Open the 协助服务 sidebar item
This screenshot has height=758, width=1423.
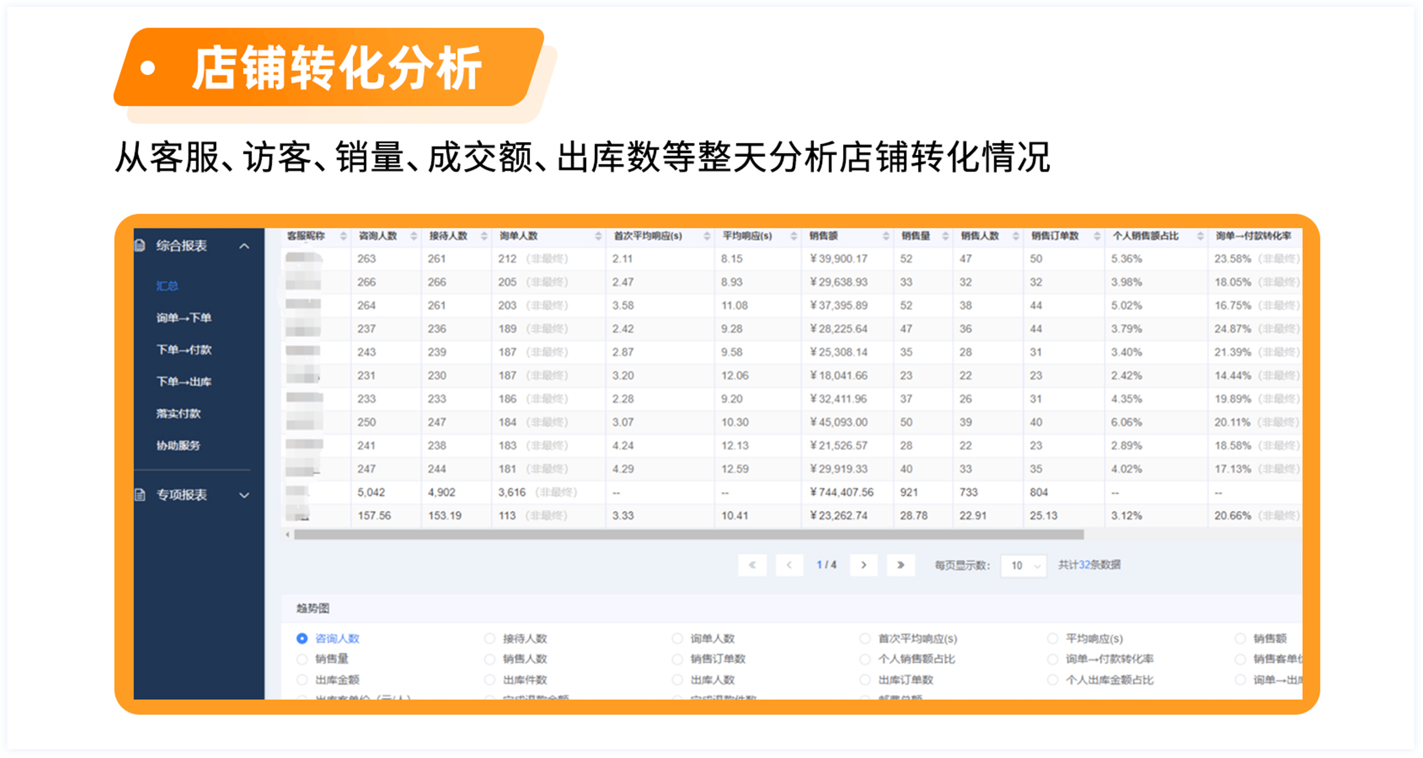[x=178, y=446]
